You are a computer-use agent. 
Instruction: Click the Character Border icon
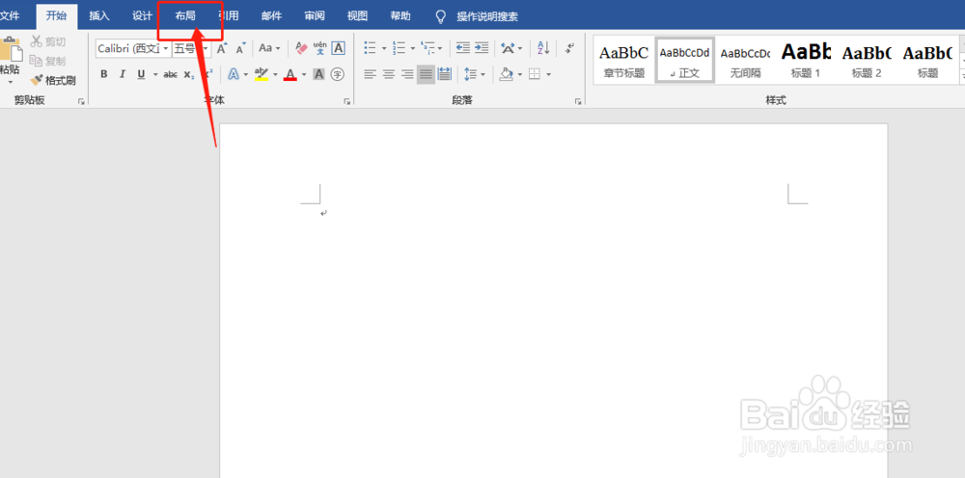[338, 48]
